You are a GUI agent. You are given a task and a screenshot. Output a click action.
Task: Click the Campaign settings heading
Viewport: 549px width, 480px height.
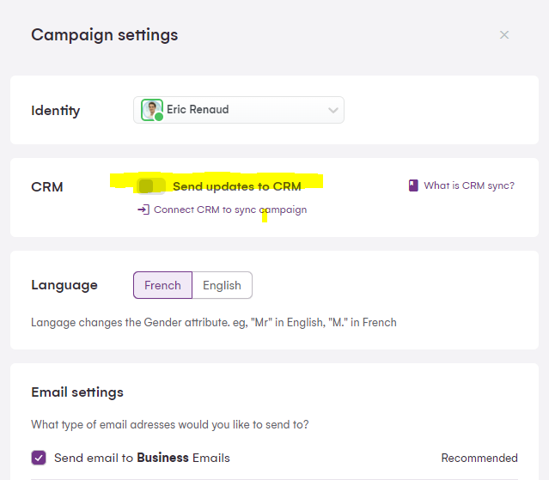tap(105, 35)
